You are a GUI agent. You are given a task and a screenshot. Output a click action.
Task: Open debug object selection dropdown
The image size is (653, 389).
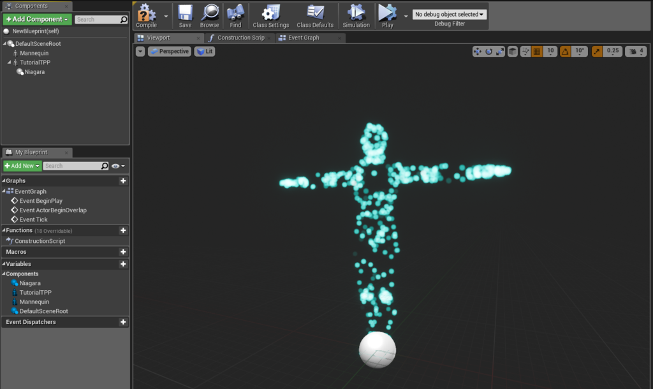coord(450,14)
